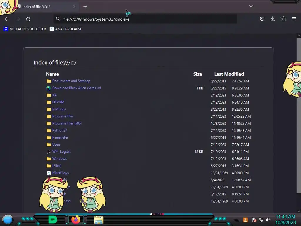Sort listing by the Size column header
The height and width of the screenshot is (226, 301).
coord(198,74)
